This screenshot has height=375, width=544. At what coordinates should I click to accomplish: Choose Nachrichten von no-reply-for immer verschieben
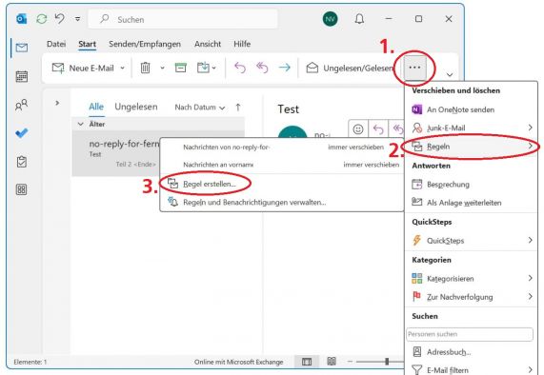tap(281, 148)
